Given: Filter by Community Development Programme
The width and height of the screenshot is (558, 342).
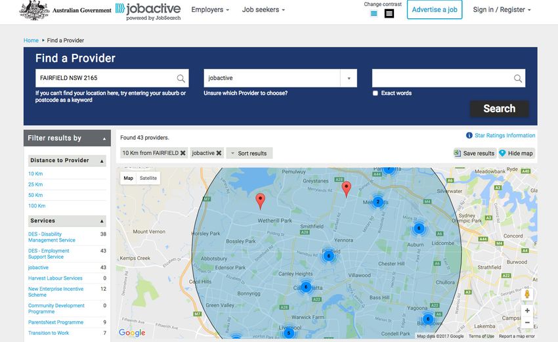Looking at the screenshot, I should 56,309.
